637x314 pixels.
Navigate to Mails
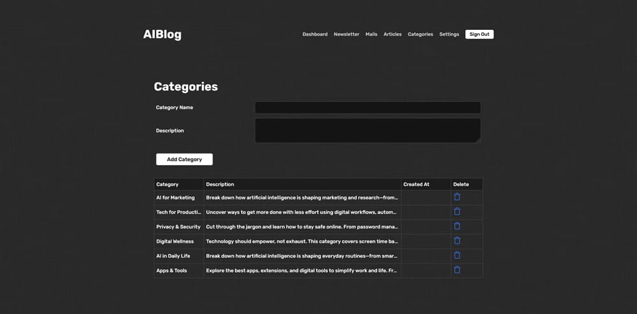(371, 34)
